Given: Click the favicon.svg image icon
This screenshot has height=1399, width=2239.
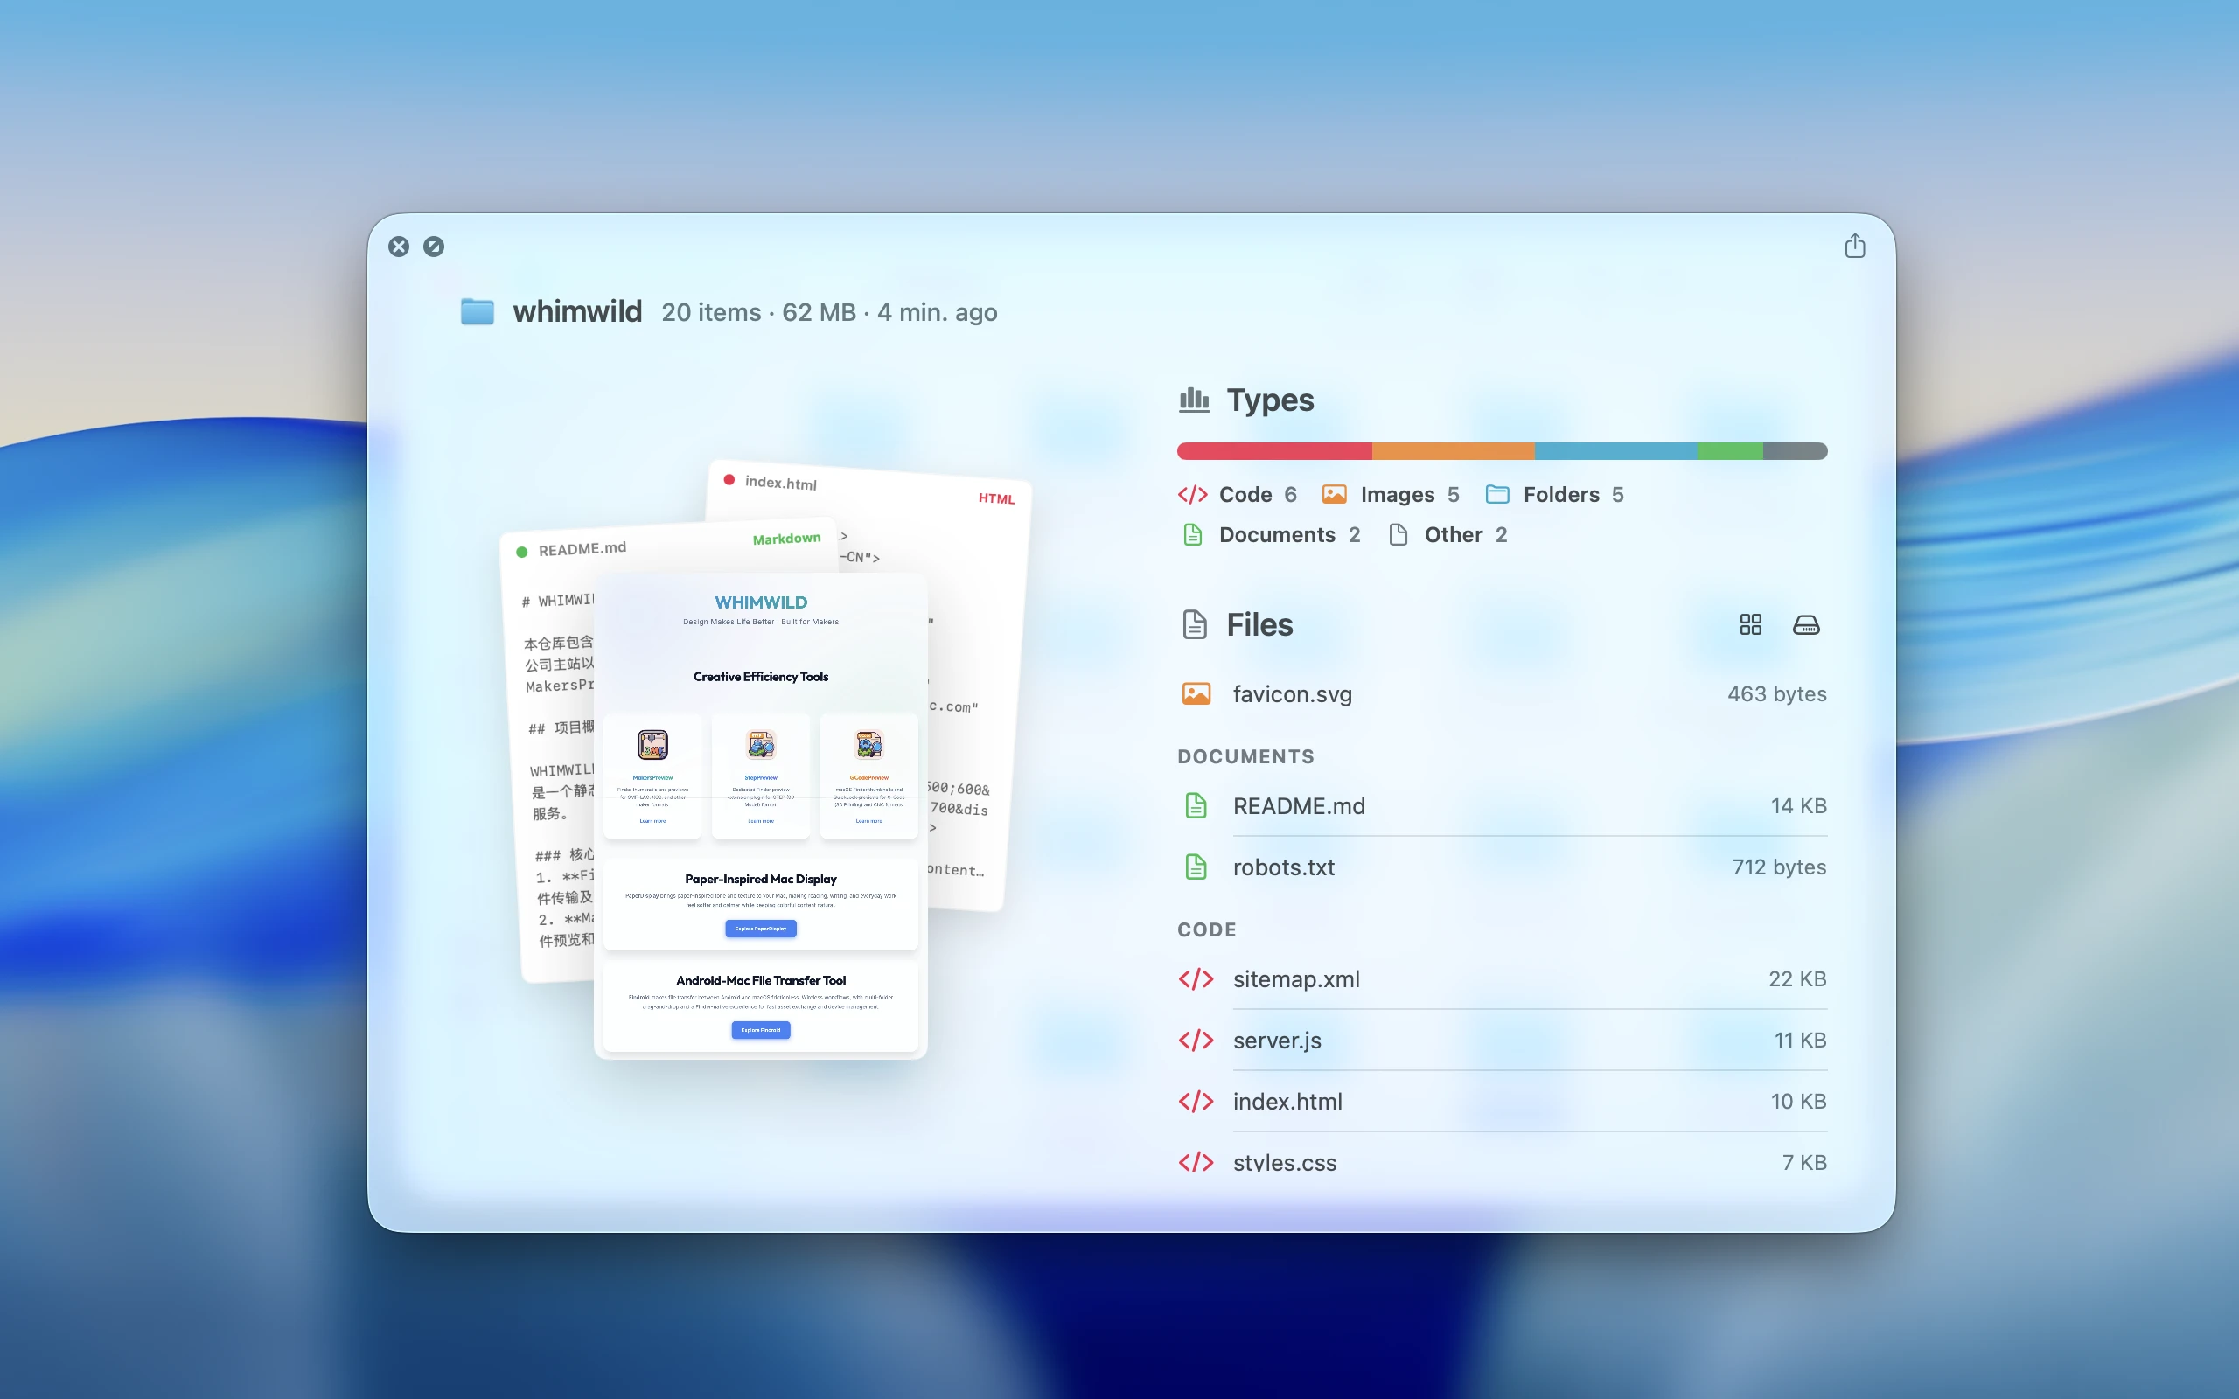Looking at the screenshot, I should coord(1196,694).
